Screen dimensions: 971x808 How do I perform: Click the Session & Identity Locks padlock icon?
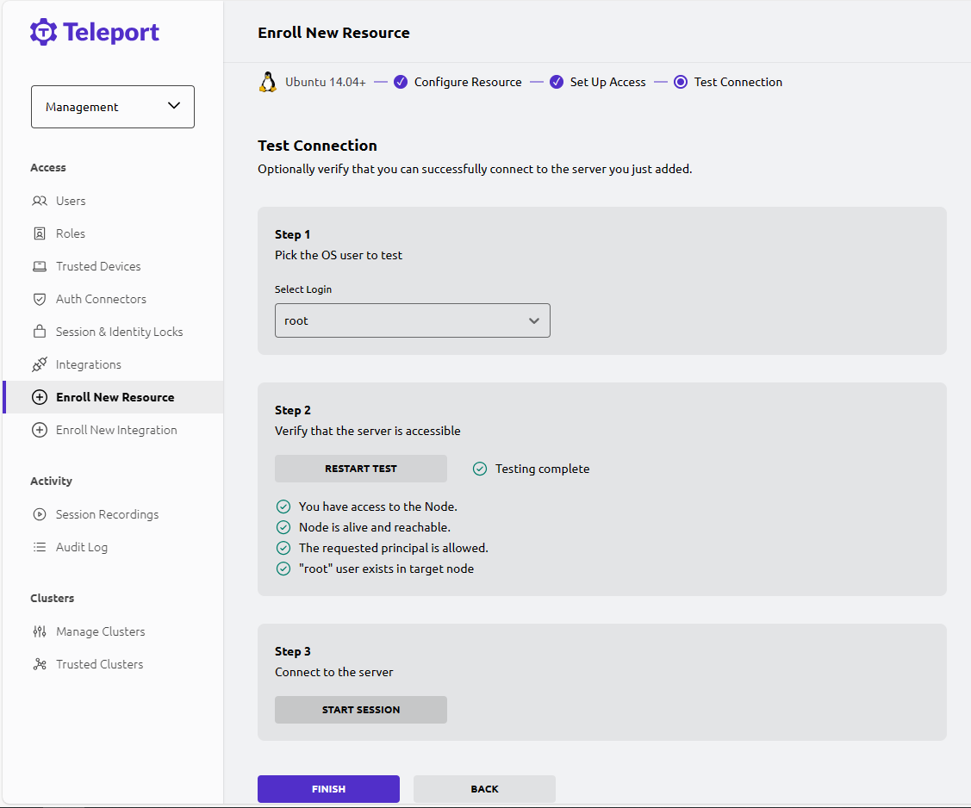pos(40,332)
